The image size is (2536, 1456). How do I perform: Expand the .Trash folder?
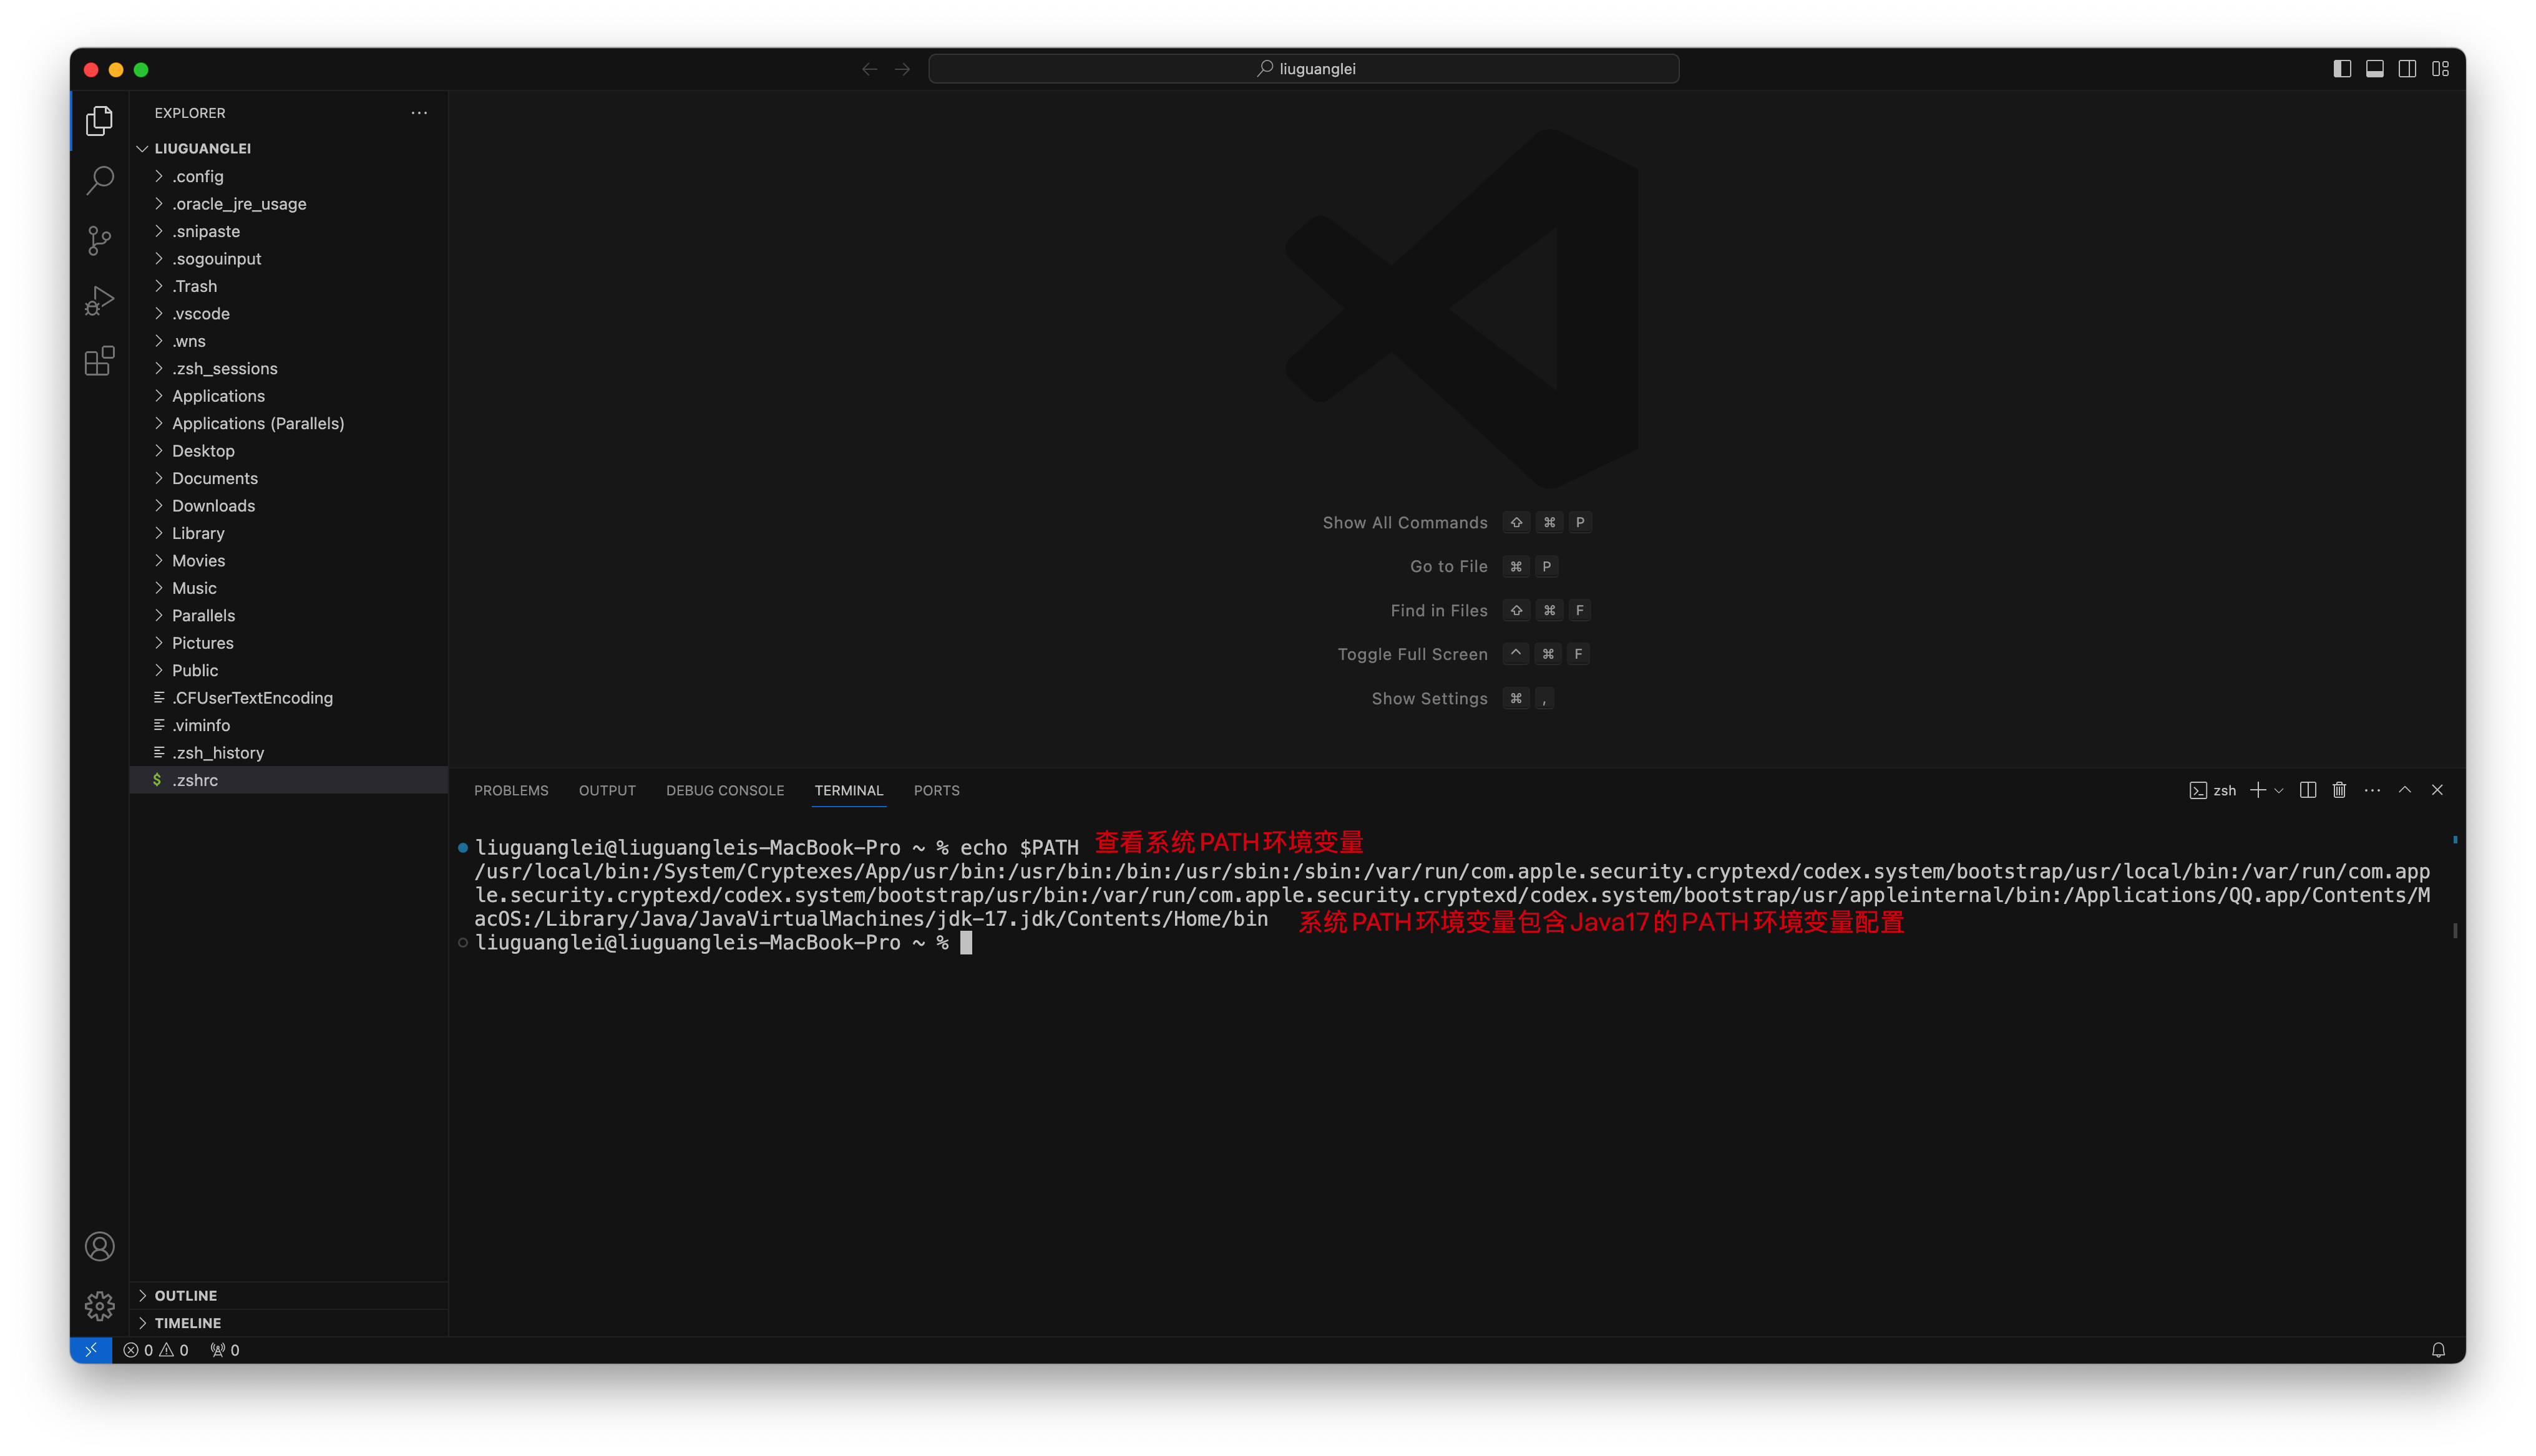click(x=289, y=286)
